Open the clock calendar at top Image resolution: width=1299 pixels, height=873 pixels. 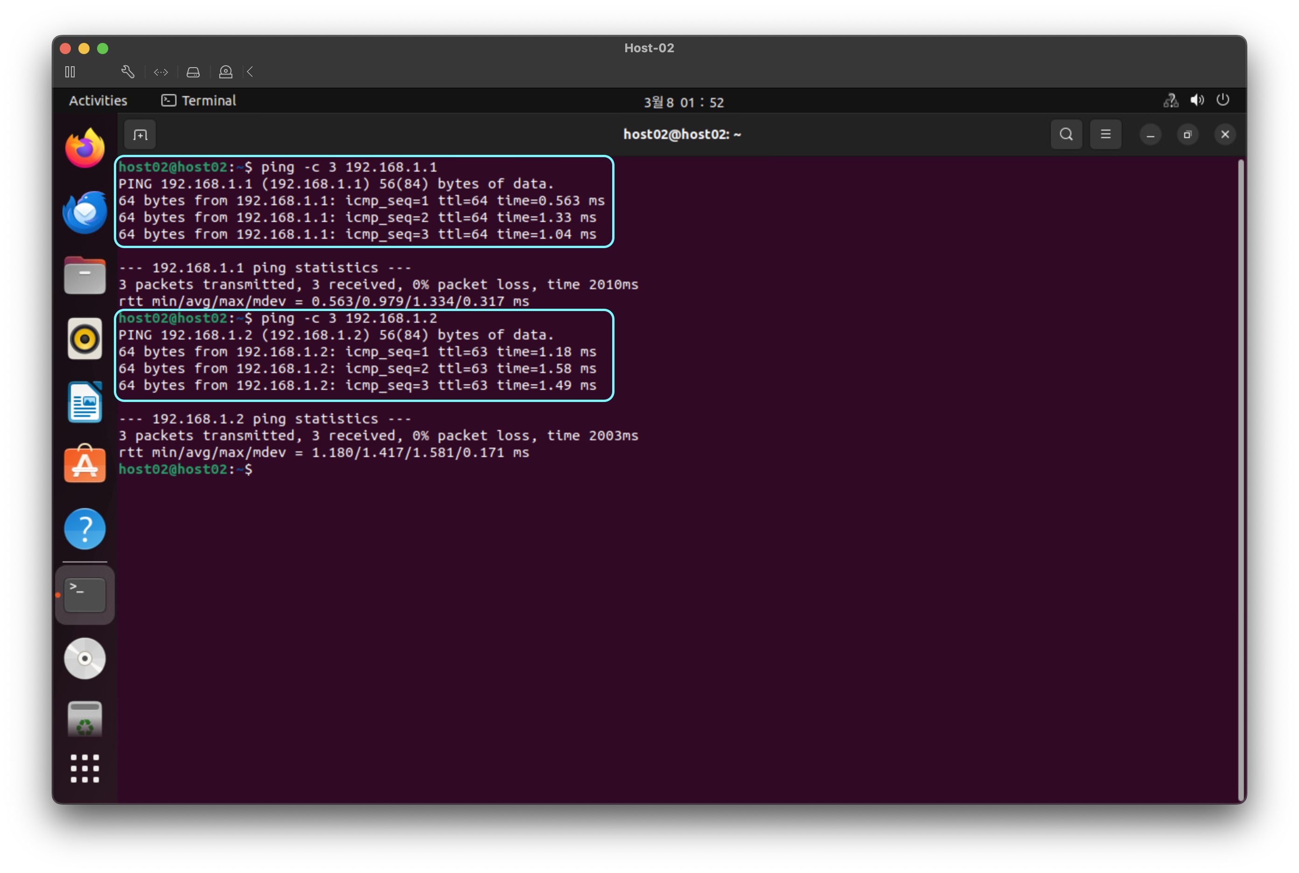coord(684,102)
